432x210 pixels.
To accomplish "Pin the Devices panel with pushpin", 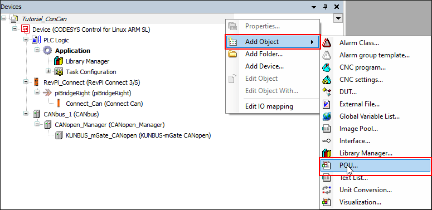I will click(325, 7).
